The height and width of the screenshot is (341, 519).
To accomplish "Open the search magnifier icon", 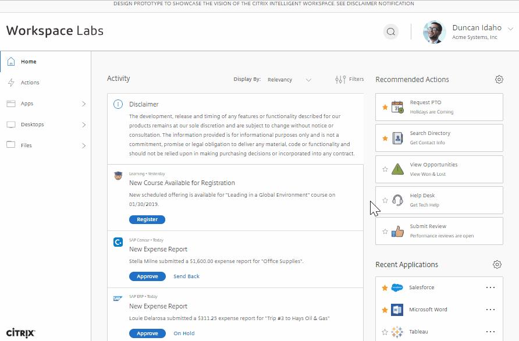I will click(390, 31).
